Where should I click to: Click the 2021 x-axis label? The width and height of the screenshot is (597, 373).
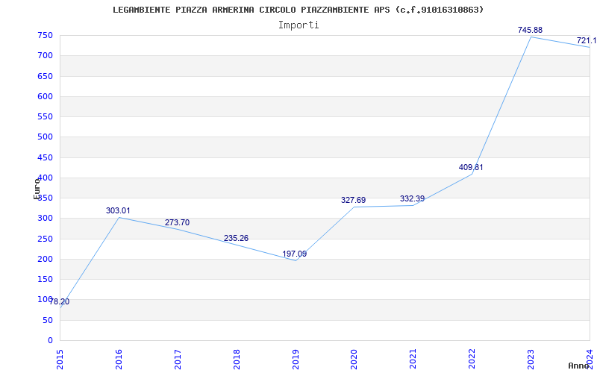[x=413, y=359]
